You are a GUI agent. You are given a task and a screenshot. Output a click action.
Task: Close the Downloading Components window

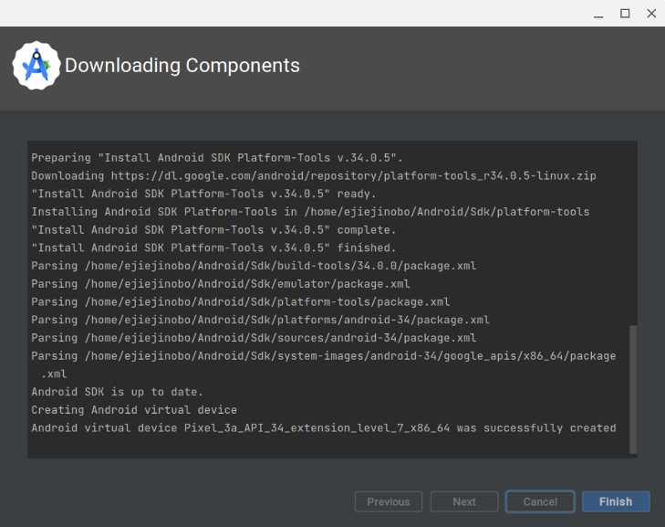coord(652,14)
